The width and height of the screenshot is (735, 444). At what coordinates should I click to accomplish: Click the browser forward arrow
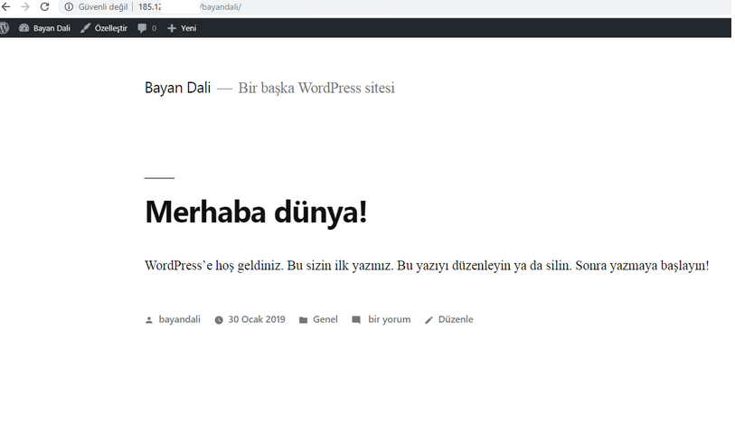click(24, 6)
